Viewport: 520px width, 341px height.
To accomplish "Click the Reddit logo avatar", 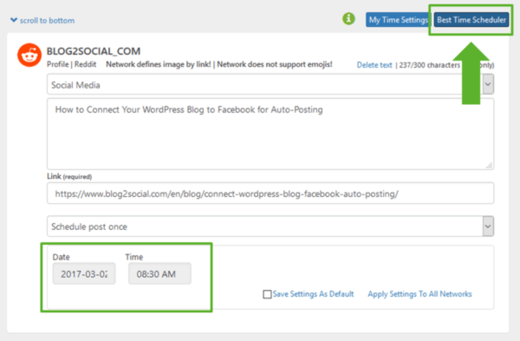I will tap(29, 56).
